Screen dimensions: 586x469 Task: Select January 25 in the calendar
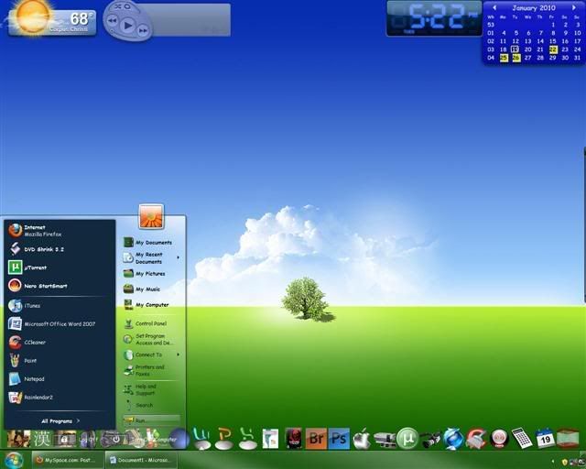[504, 58]
